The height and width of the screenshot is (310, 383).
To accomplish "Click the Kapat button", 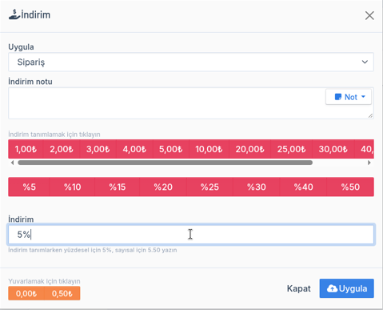I will [299, 288].
